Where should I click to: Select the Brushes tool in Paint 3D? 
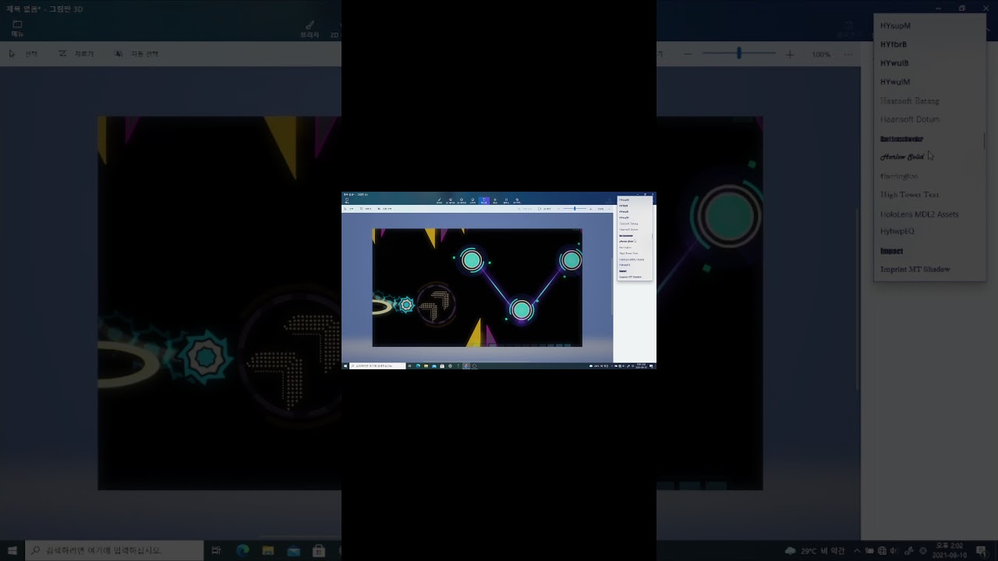(439, 200)
